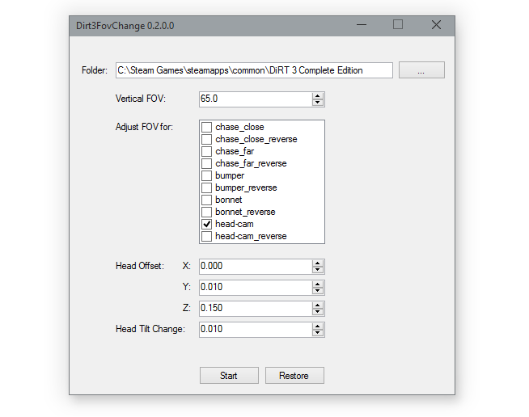Click the Folder: label
This screenshot has height=417, width=529.
click(95, 70)
